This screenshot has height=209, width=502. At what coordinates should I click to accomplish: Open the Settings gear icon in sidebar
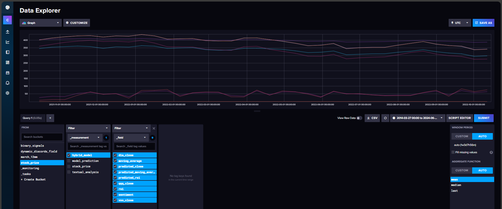[8, 93]
